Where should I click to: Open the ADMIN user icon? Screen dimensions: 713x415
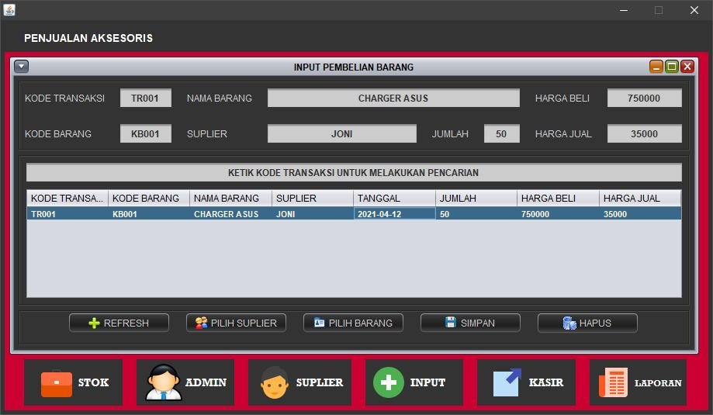(164, 382)
